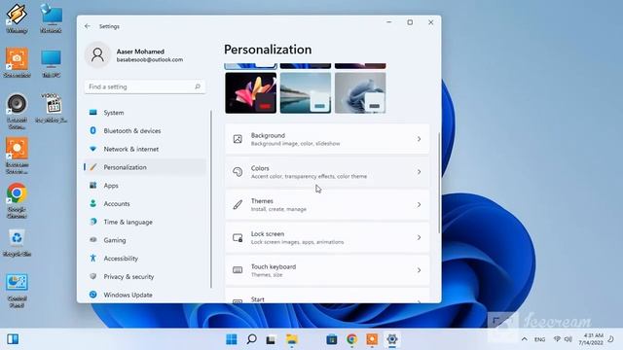Open Time & language settings
The width and height of the screenshot is (623, 350).
(145, 222)
